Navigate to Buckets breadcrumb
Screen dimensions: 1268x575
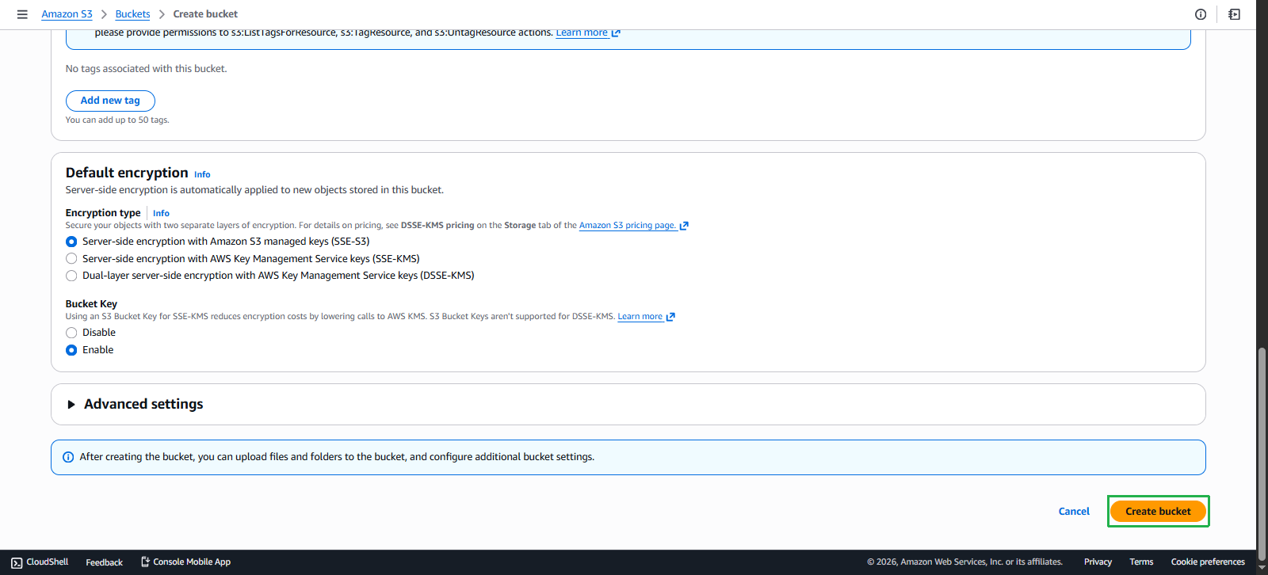[132, 14]
